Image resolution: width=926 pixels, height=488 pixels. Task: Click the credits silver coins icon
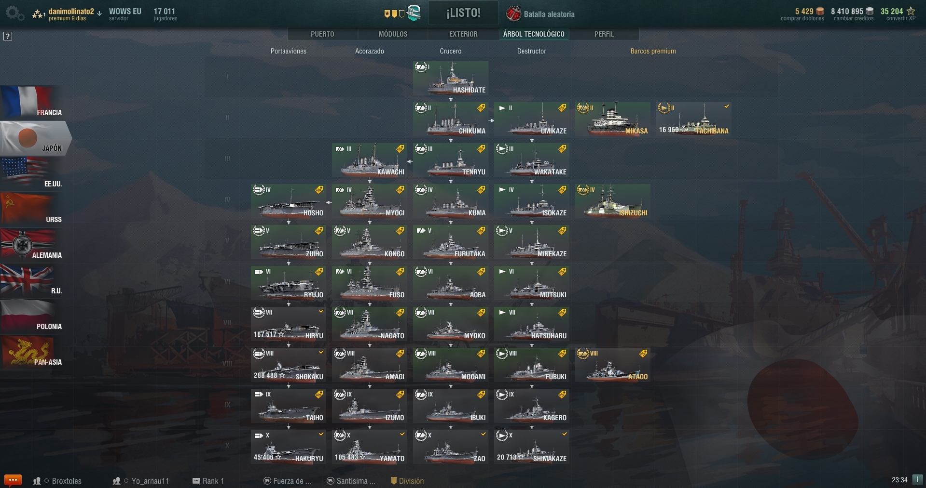click(870, 12)
